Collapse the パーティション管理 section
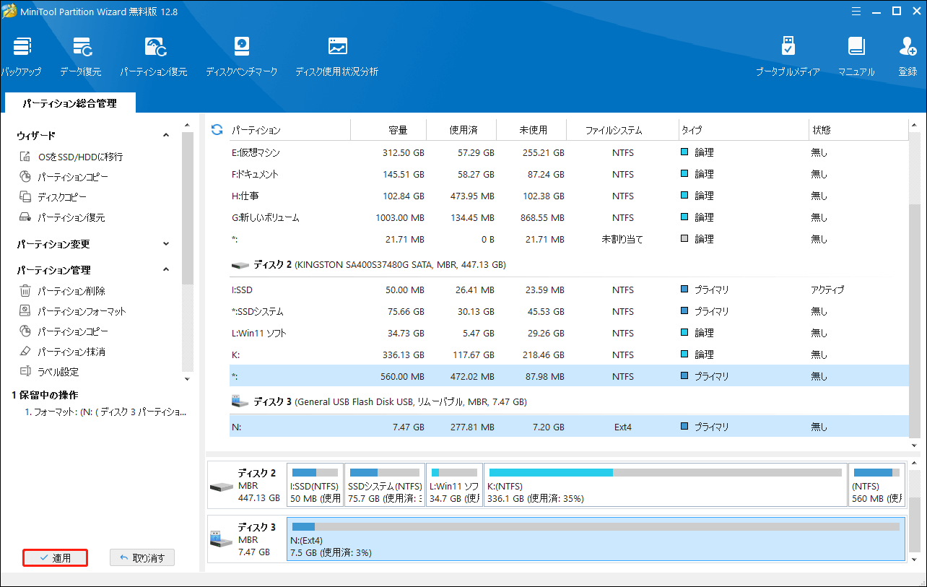 coord(166,270)
